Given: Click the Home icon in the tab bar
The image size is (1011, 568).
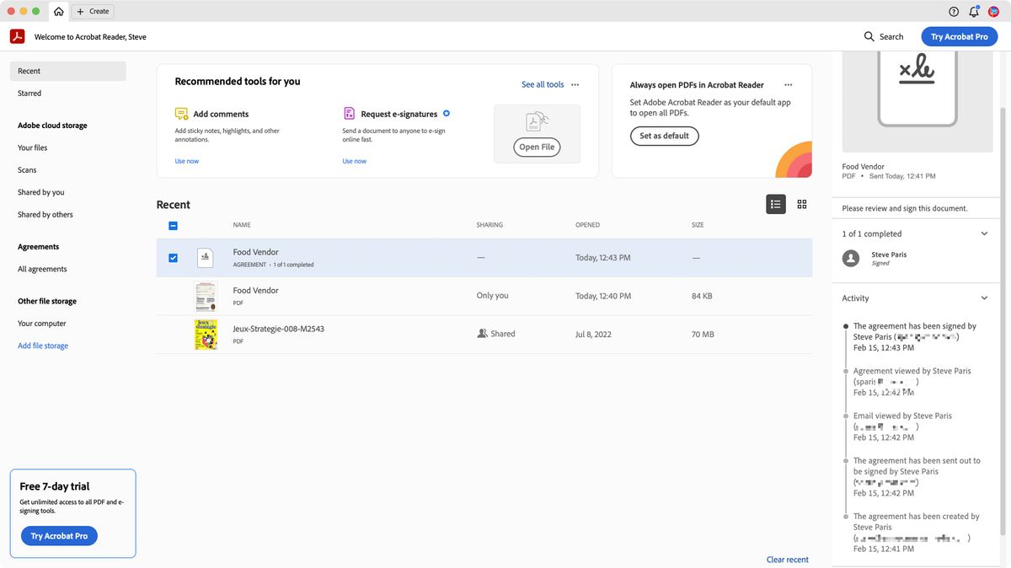Looking at the screenshot, I should coord(58,11).
